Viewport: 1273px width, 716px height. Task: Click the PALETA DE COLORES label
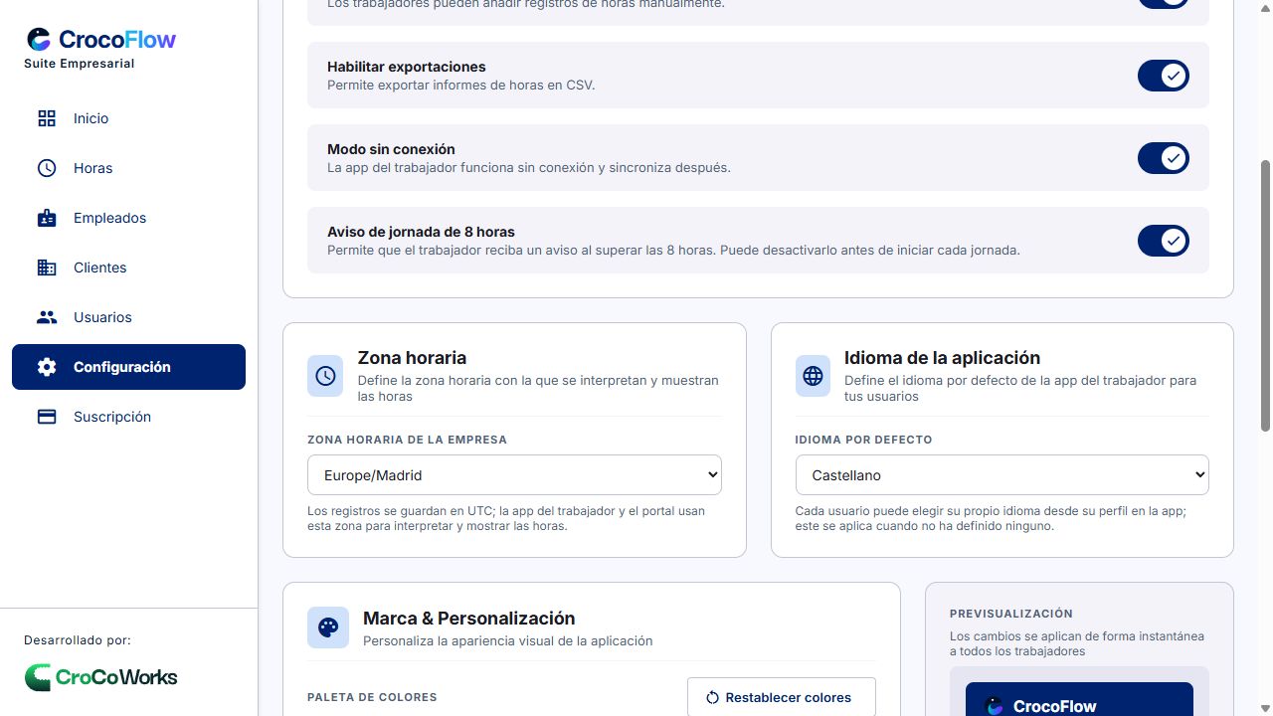372,697
